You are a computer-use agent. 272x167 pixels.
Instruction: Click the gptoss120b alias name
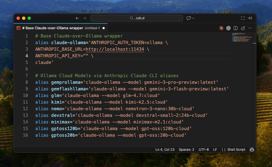point(64,129)
